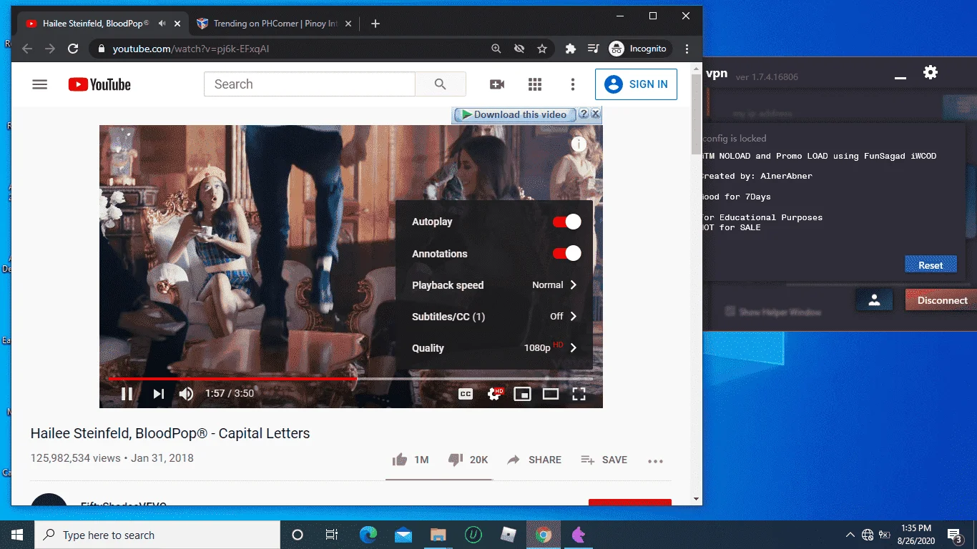Make the video full screen
The height and width of the screenshot is (549, 977).
pos(579,394)
